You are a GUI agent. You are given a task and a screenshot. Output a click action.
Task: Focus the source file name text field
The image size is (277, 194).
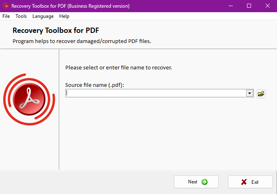click(156, 93)
